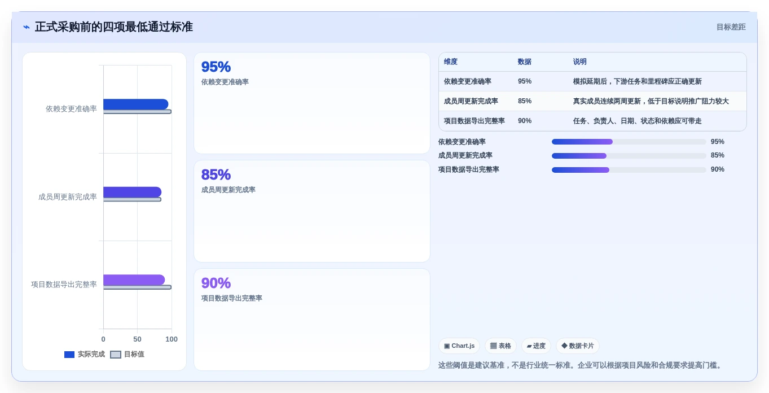The height and width of the screenshot is (393, 769).
Task: Click the purple 项目数据导出完整率 actual bar
Action: coord(134,280)
